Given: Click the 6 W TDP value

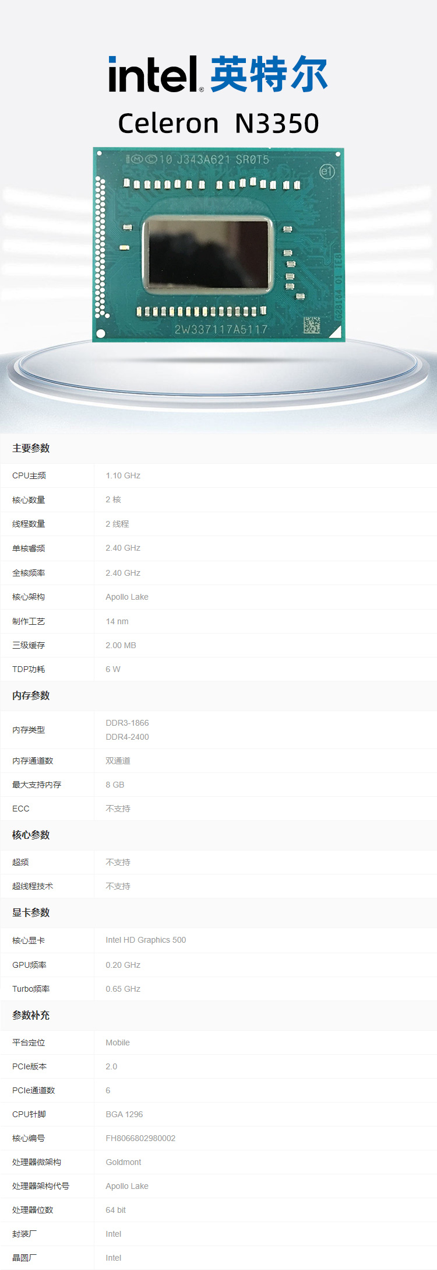Looking at the screenshot, I should point(113,669).
